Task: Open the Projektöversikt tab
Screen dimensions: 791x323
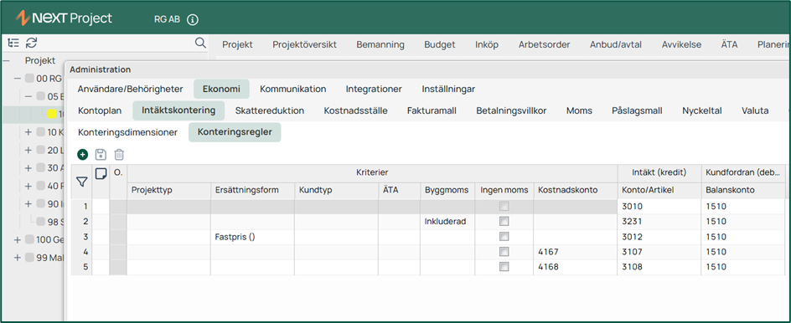Action: (305, 44)
